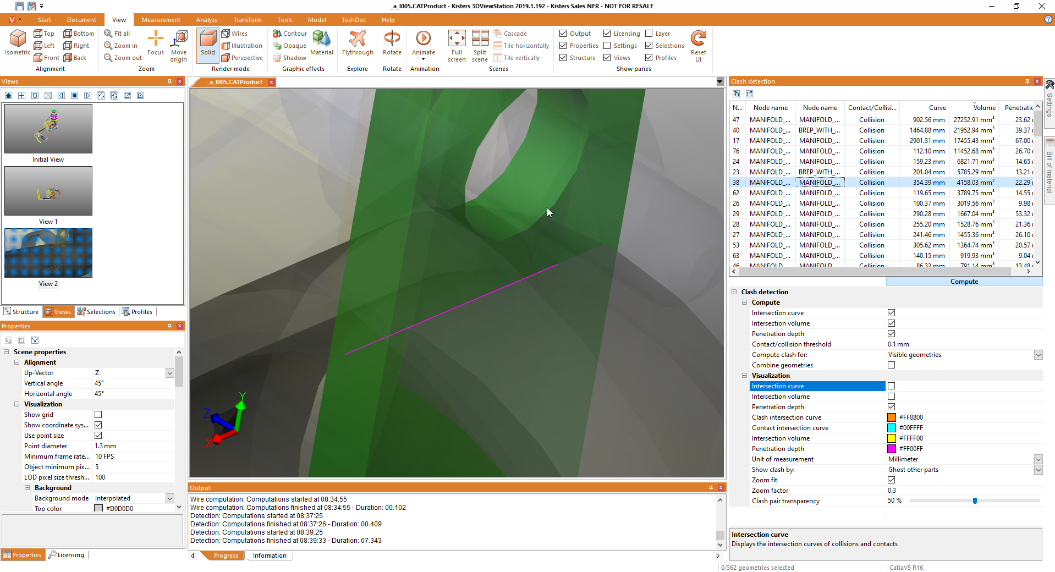Reset the UI layout
Screen dimensions: 1055x572
click(699, 46)
